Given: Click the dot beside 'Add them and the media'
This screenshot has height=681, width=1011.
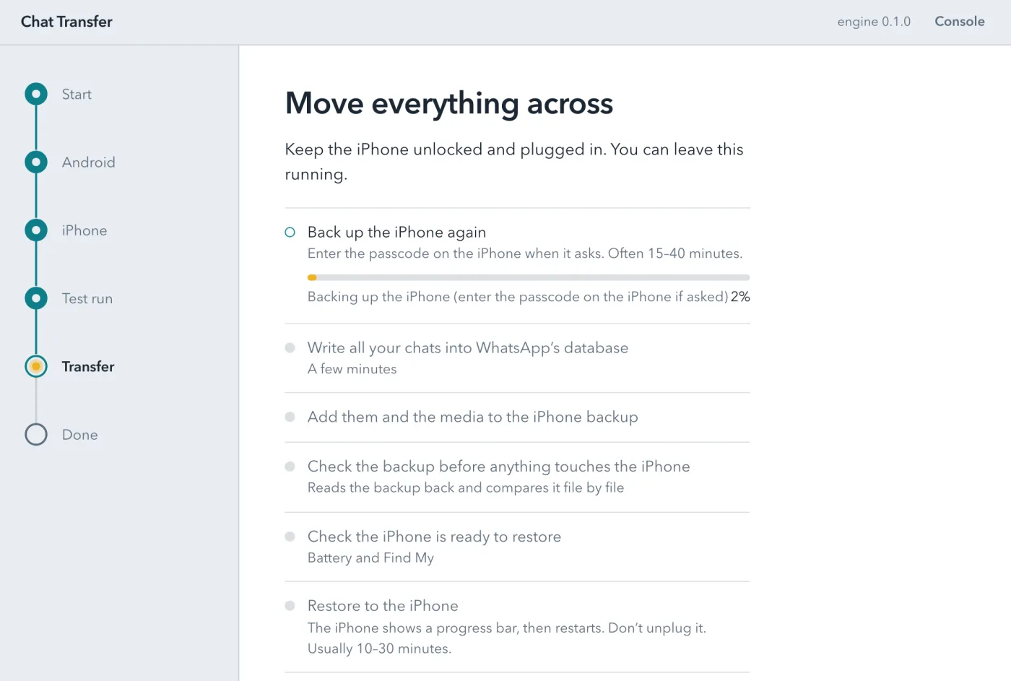Looking at the screenshot, I should (290, 417).
